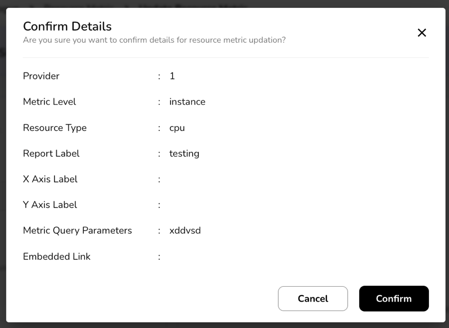Select the Provider field label
449x328 pixels.
tap(41, 76)
